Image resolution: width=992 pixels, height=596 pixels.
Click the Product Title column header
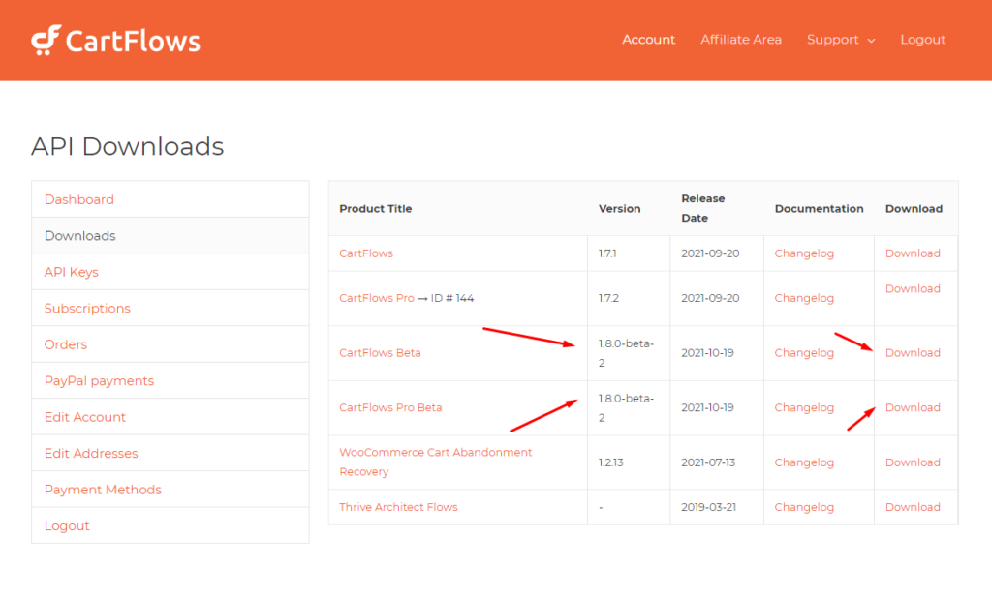pos(375,209)
